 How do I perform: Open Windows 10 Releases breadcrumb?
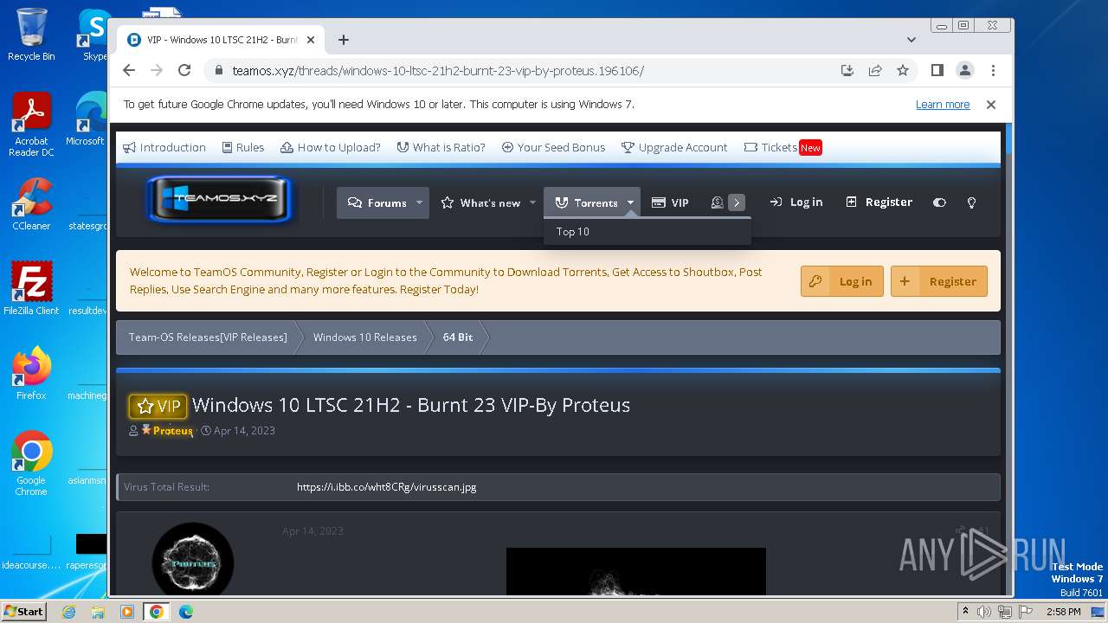tap(365, 337)
